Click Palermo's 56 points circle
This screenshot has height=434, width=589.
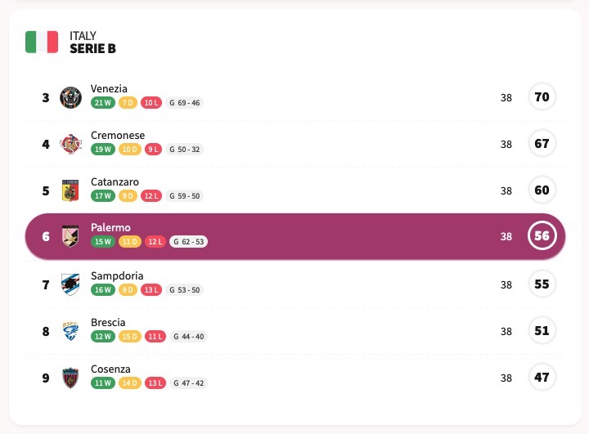pos(542,236)
